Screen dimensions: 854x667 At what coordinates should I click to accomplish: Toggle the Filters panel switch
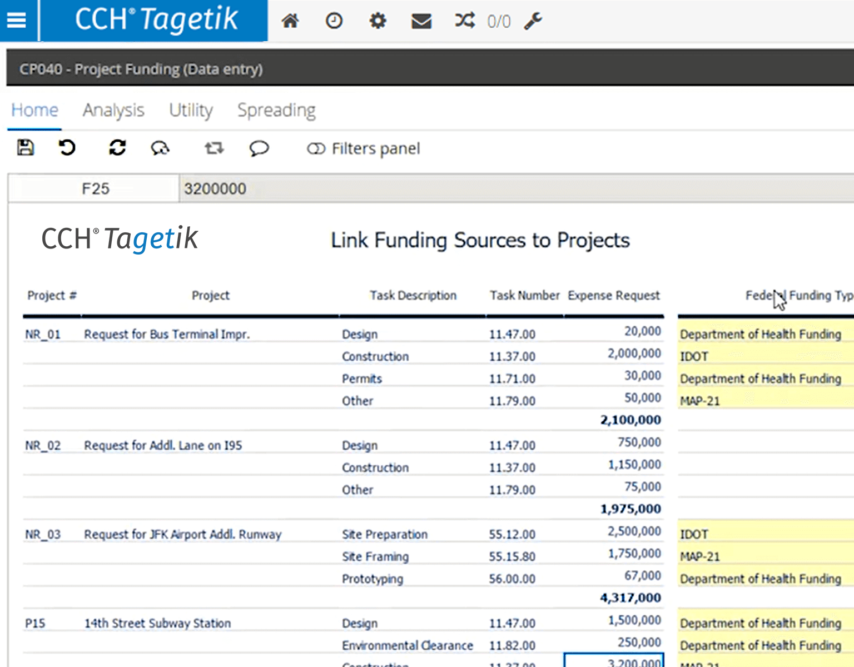[316, 148]
